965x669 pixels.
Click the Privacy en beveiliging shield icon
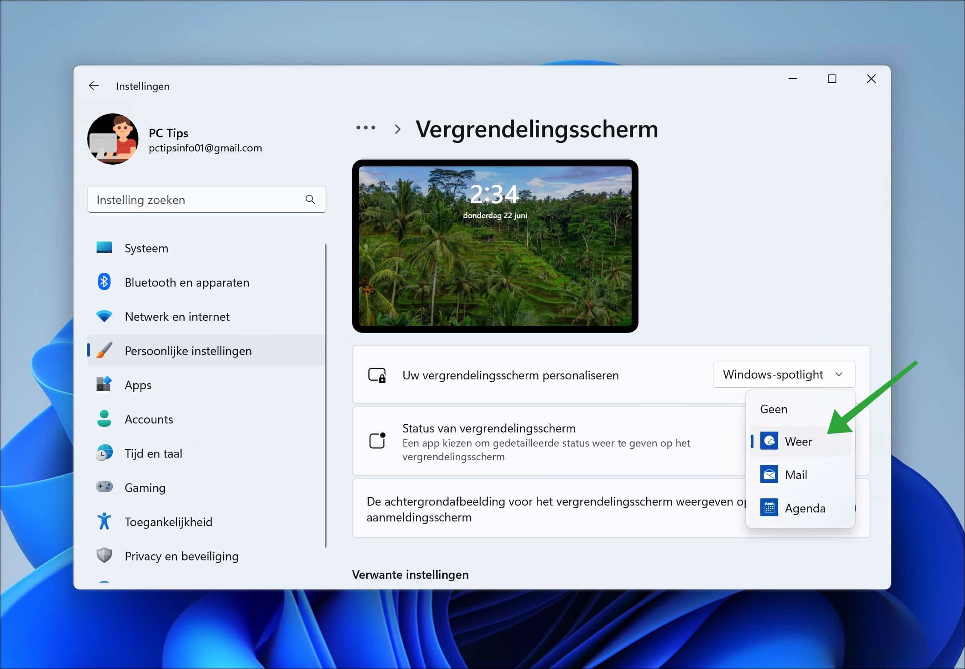pos(104,555)
